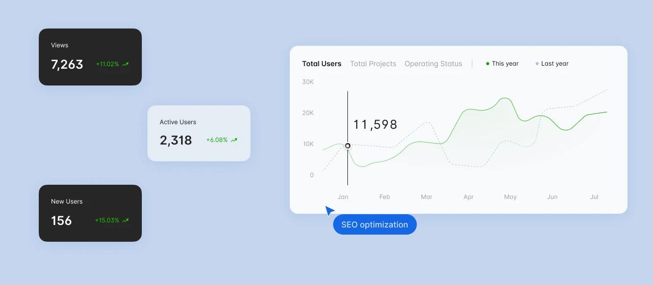Click the chart data point marker circle
The height and width of the screenshot is (285, 653).
(x=348, y=146)
